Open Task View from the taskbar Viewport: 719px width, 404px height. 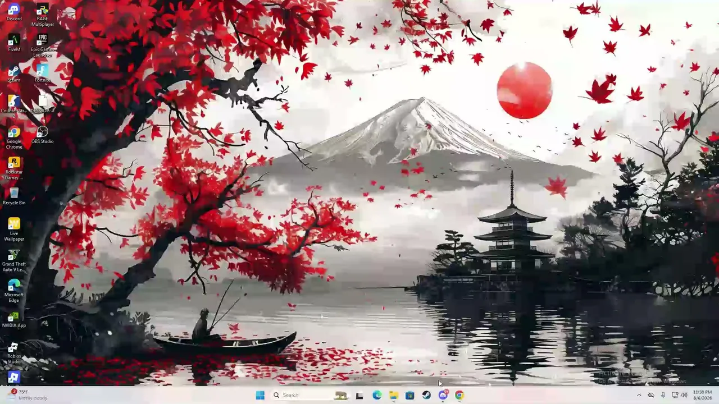pos(359,395)
